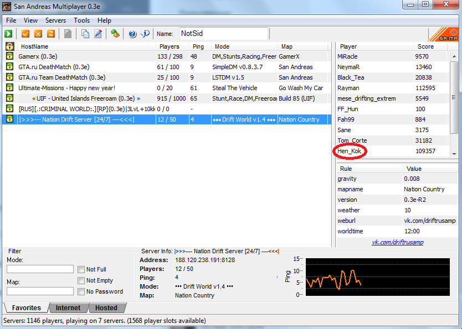Viewport: 462px width, 329px height.
Task: Click the weburl rule row
Action: [x=397, y=221]
